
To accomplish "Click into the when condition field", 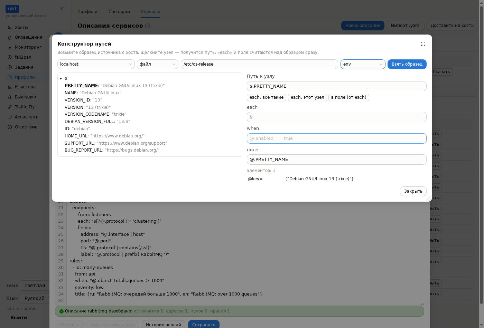I will (x=337, y=138).
